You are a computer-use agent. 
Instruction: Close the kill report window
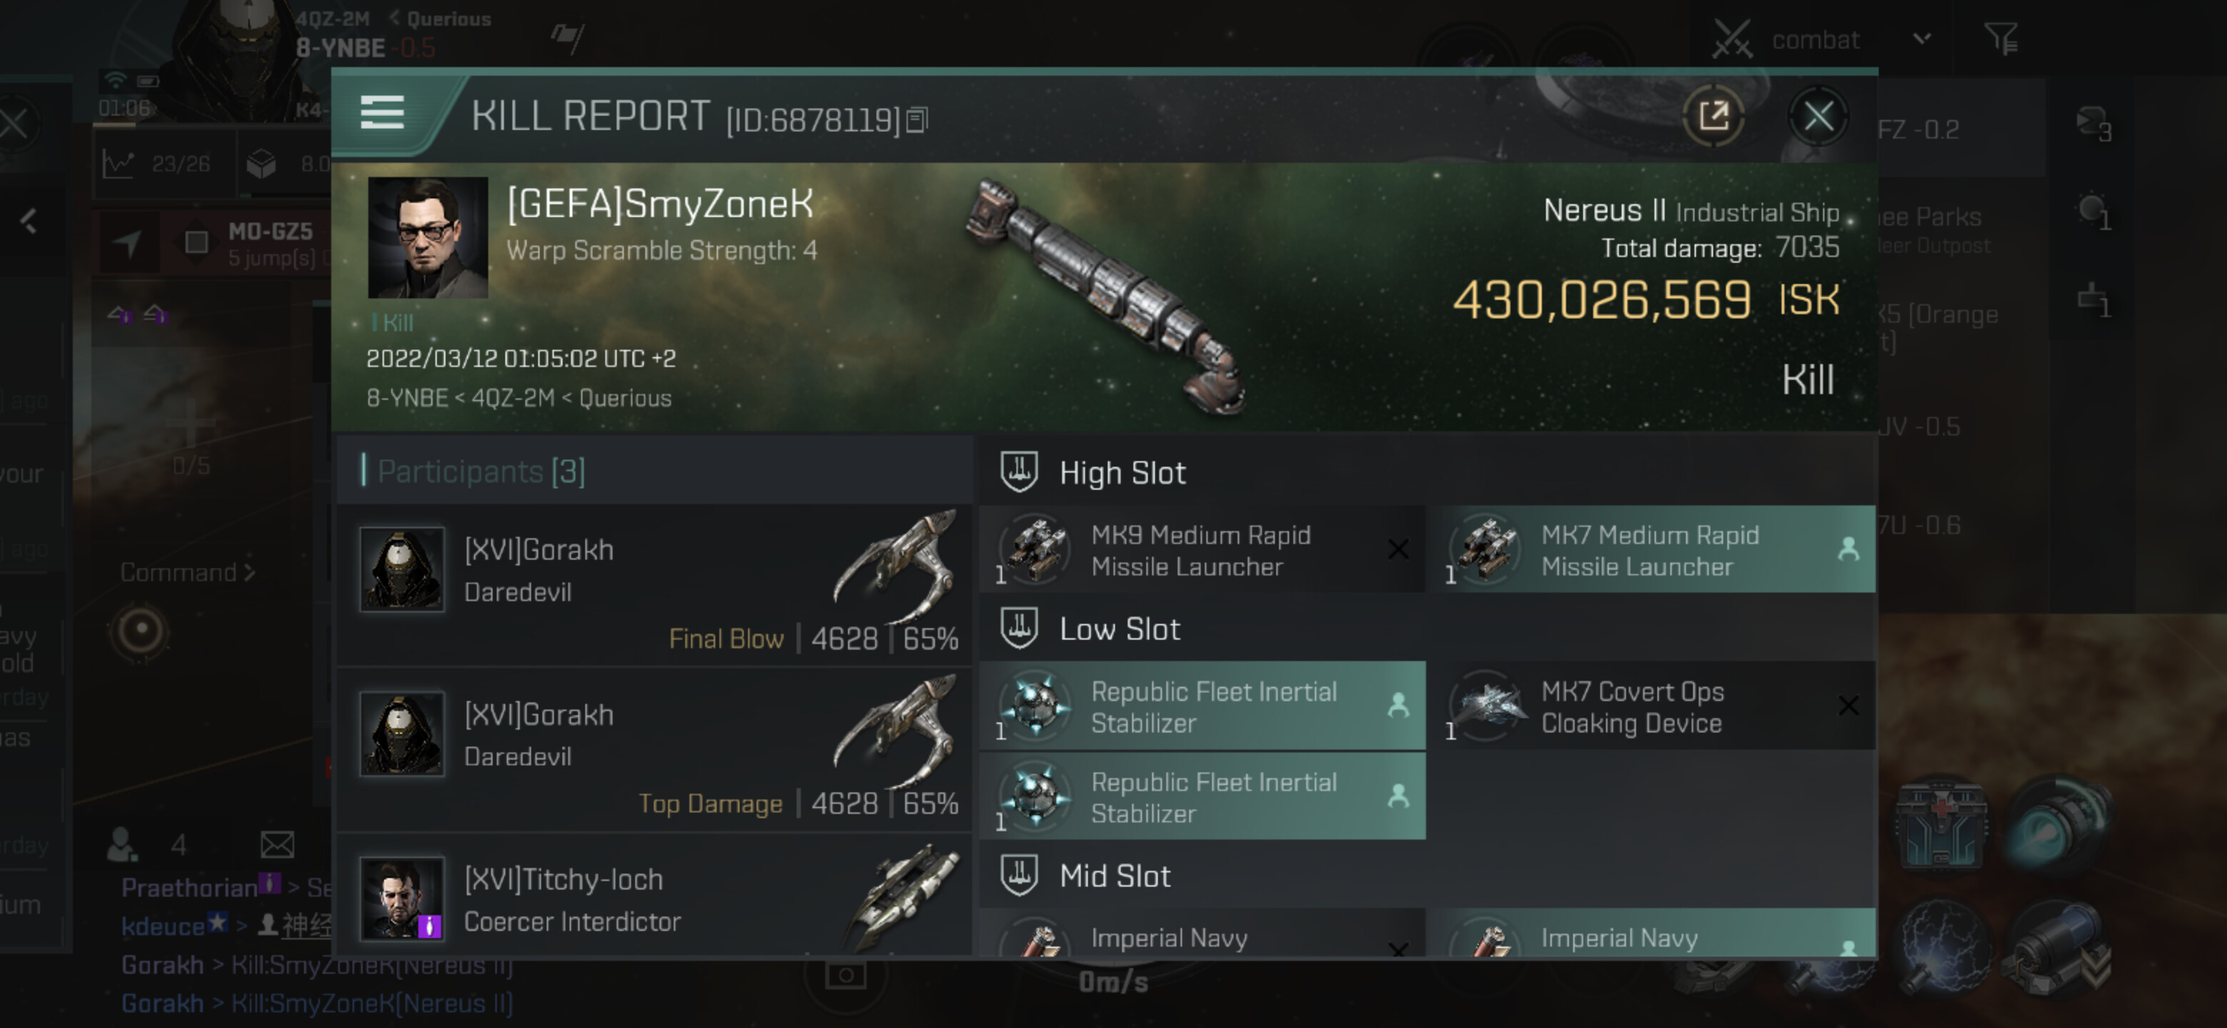click(x=1817, y=116)
